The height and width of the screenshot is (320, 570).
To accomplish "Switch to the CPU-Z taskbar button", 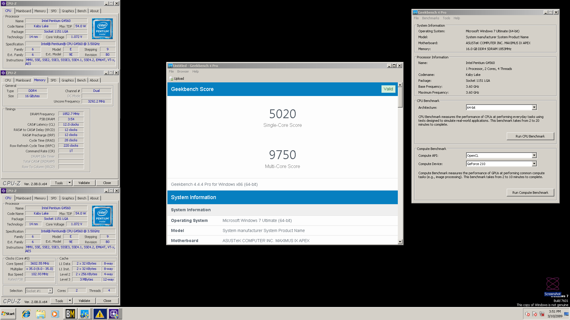I will (114, 314).
